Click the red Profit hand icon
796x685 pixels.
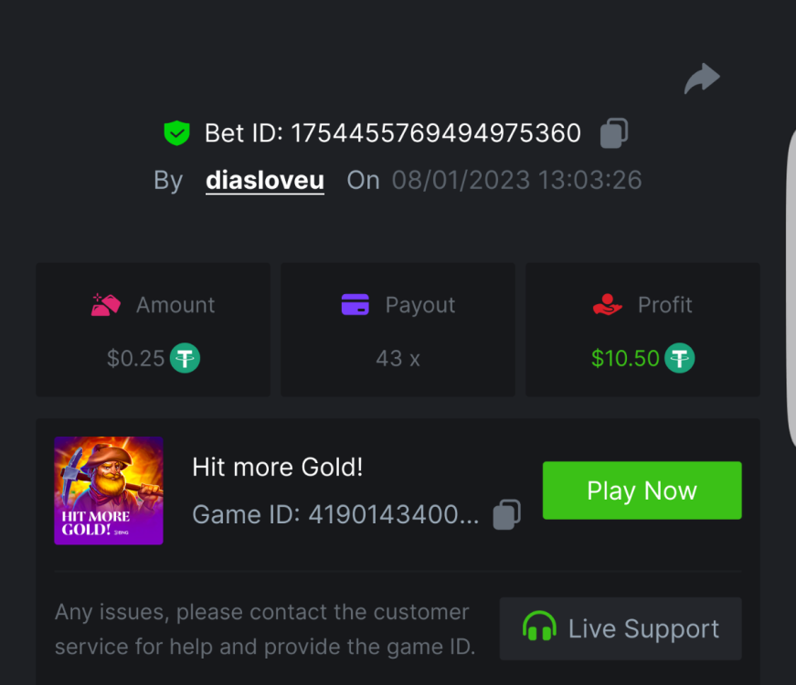pyautogui.click(x=607, y=305)
